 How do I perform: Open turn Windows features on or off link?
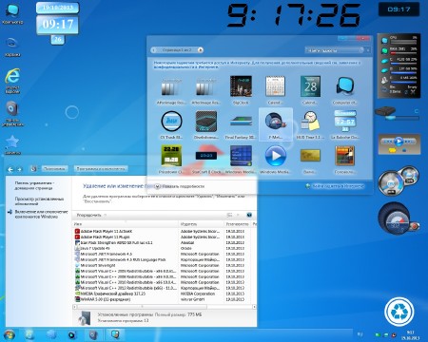[41, 215]
